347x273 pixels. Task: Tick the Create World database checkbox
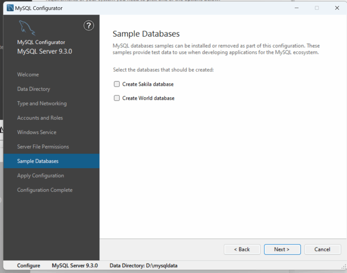coord(117,98)
